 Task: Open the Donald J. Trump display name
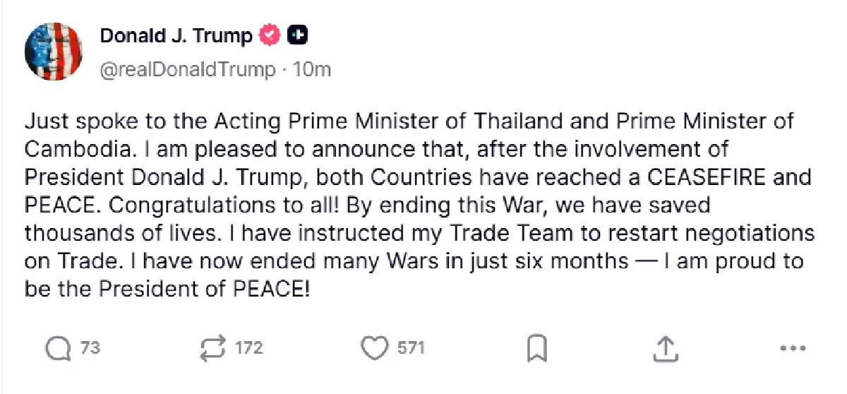pyautogui.click(x=176, y=35)
